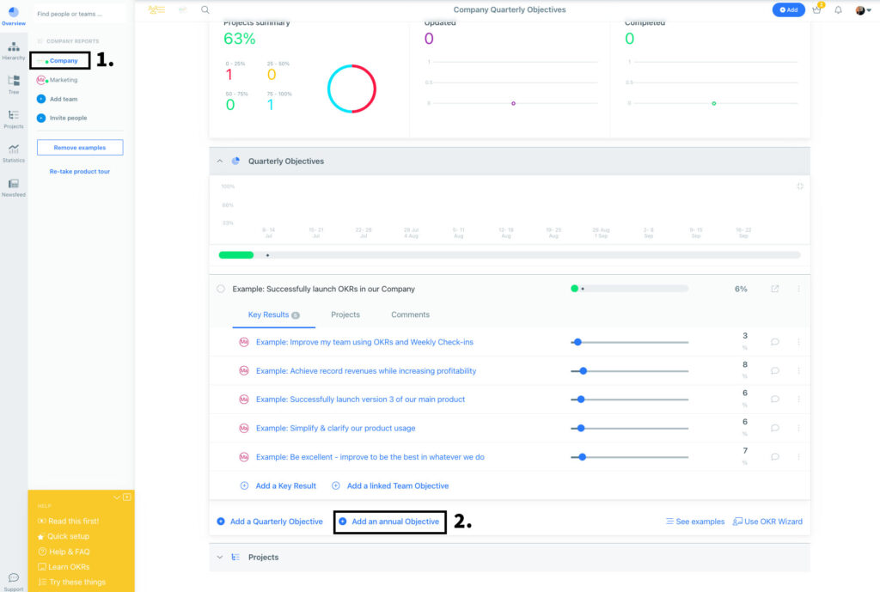This screenshot has width=880, height=592.
Task: Click the Remove examples button
Action: [x=80, y=148]
